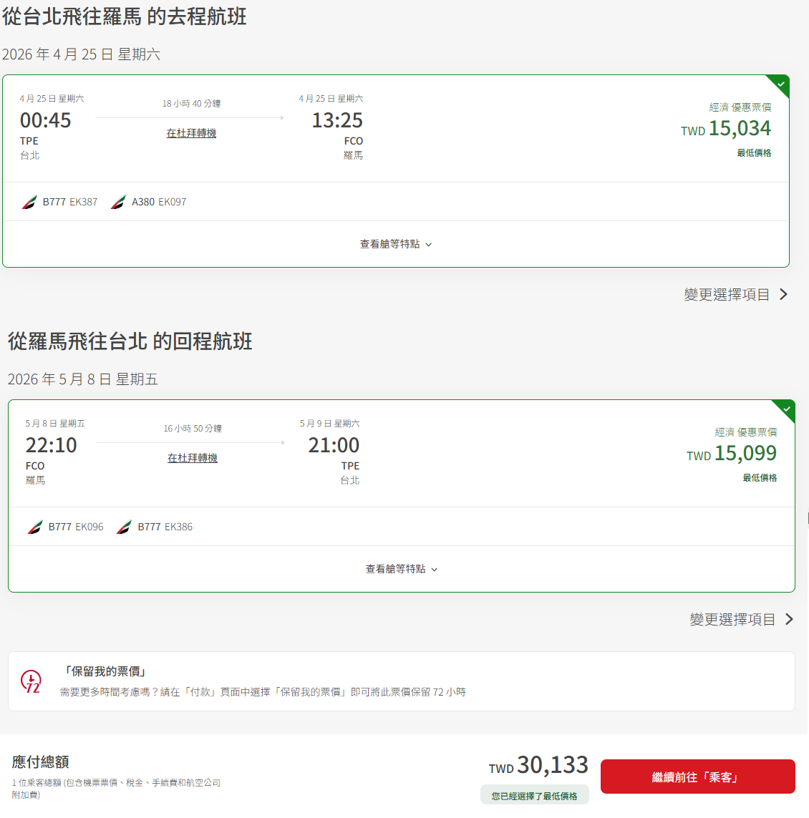
Task: Click green checkmark corner on outbound flight card
Action: point(780,84)
